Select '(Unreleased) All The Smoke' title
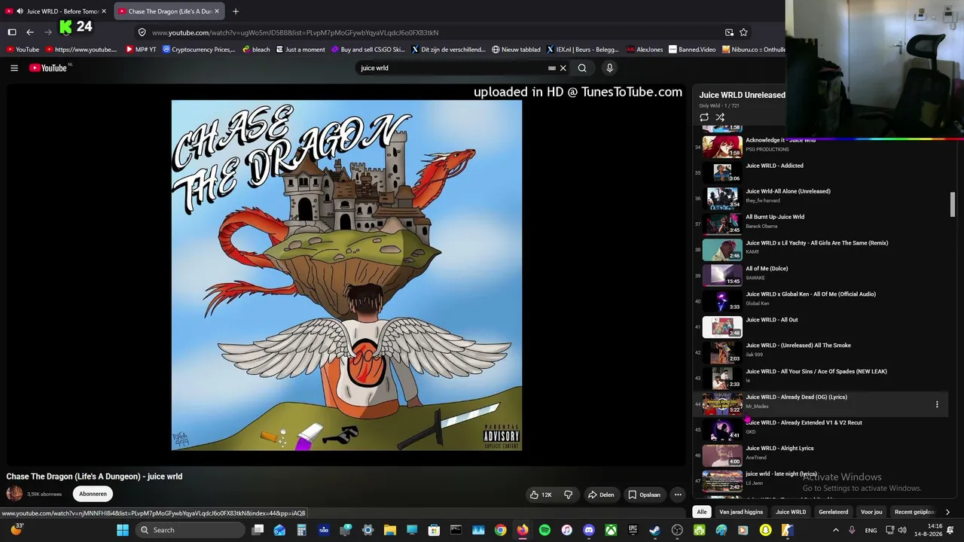964x542 pixels. click(798, 346)
